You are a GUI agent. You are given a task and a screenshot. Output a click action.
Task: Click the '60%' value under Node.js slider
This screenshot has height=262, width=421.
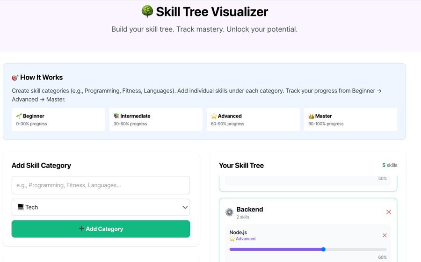[x=382, y=257]
